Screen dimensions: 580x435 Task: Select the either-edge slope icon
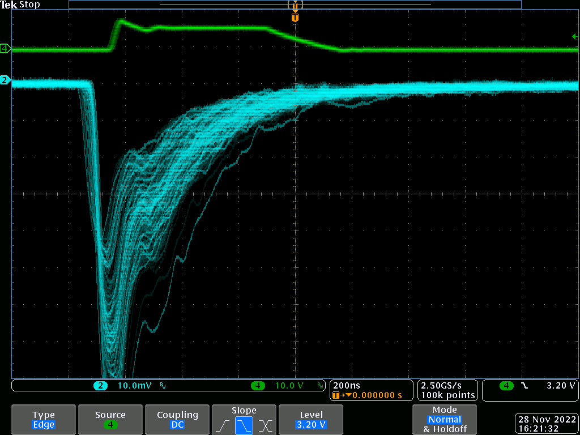[265, 425]
